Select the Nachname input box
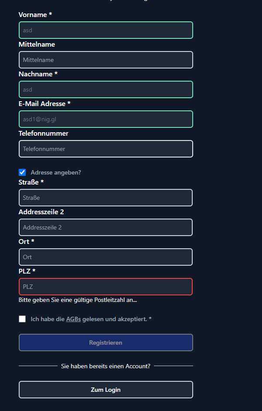Image resolution: width=262 pixels, height=411 pixels. [x=105, y=89]
